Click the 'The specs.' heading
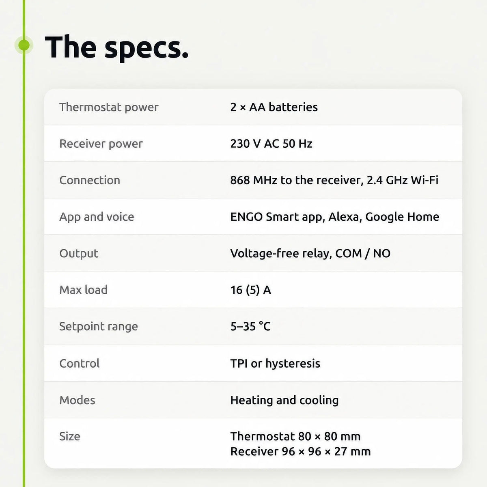The width and height of the screenshot is (487, 487). (x=117, y=47)
